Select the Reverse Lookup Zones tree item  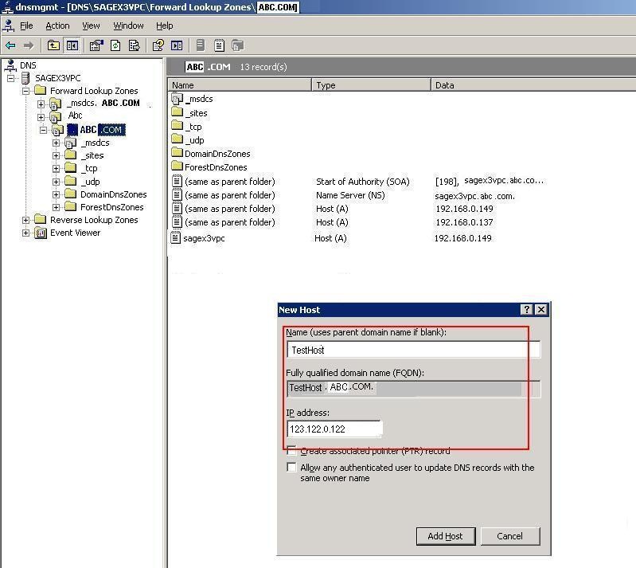94,220
